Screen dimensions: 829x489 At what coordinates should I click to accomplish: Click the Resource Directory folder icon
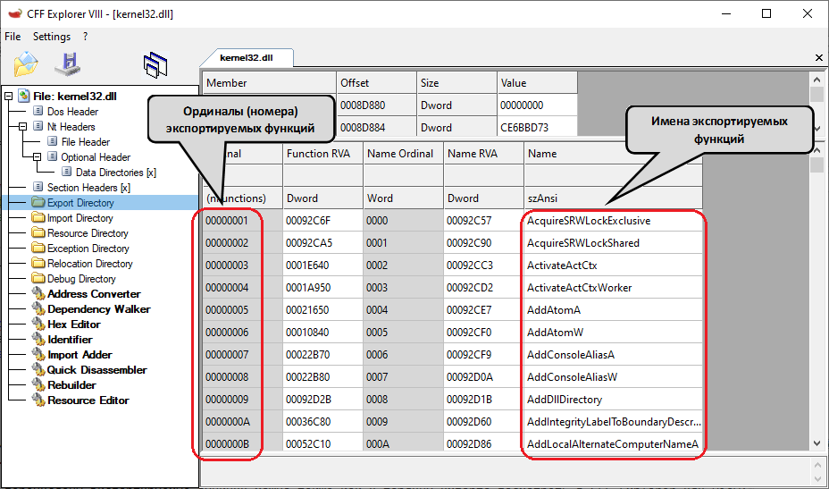point(38,232)
